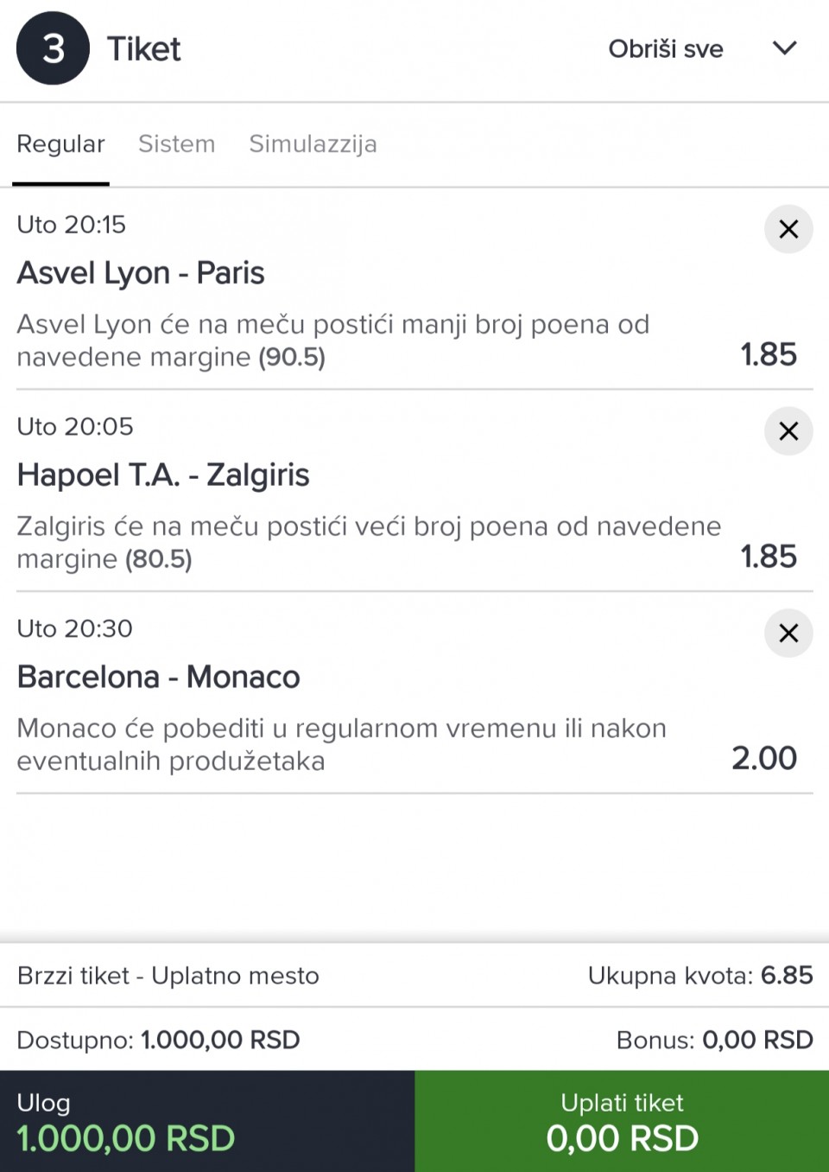Switch to the Regular tab
Image resolution: width=829 pixels, height=1172 pixels.
click(60, 143)
